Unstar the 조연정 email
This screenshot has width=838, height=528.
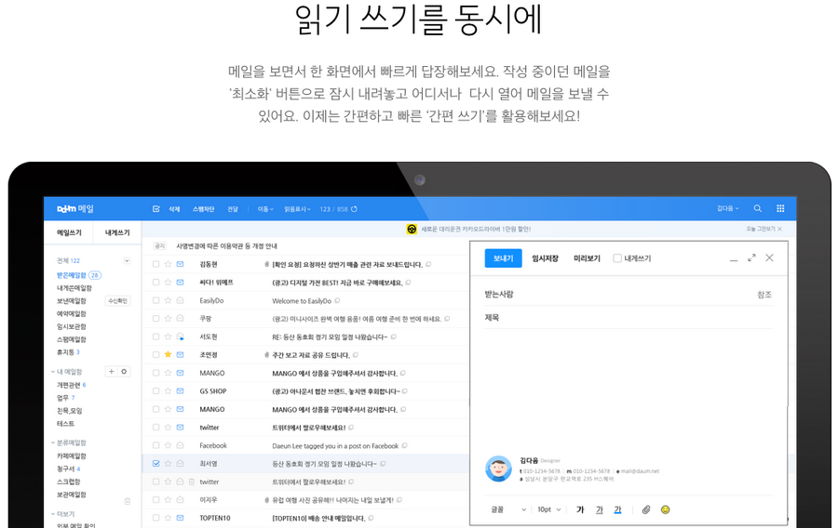click(x=168, y=355)
